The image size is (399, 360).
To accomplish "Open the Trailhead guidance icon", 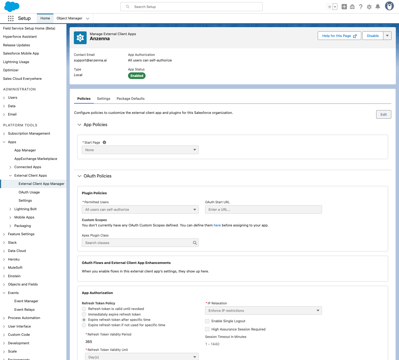I will 352,7.
